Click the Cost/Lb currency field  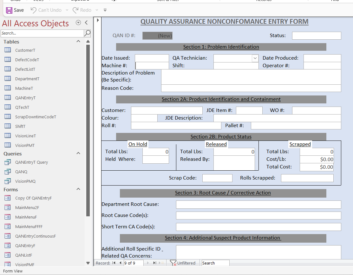(317, 159)
